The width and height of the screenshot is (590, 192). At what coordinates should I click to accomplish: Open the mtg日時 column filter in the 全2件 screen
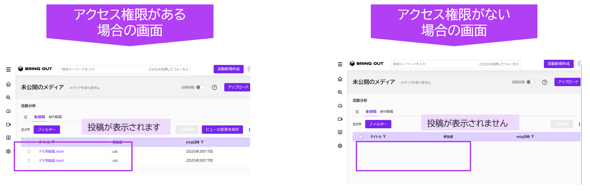202,142
